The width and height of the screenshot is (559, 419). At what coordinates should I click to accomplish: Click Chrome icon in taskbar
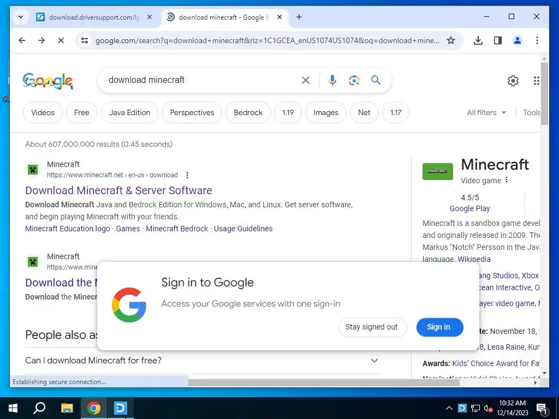pos(94,408)
